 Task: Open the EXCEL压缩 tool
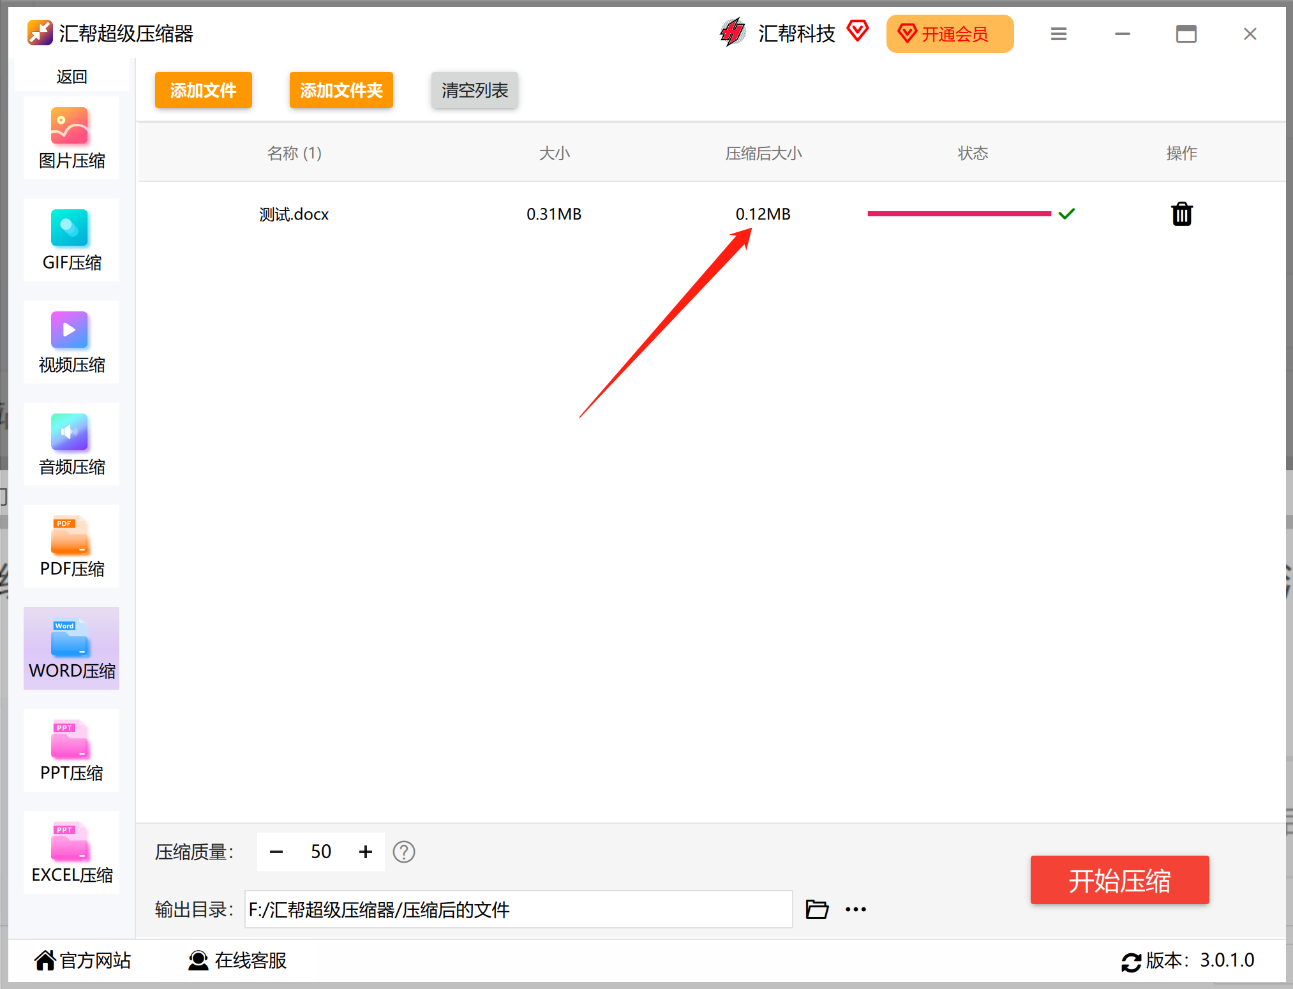coord(71,852)
